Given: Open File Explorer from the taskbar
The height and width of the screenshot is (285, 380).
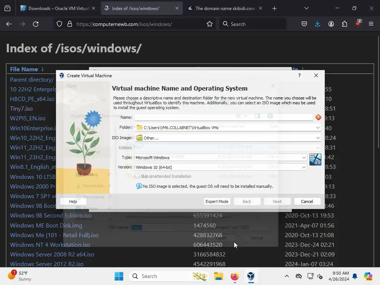Looking at the screenshot, I should (218, 276).
